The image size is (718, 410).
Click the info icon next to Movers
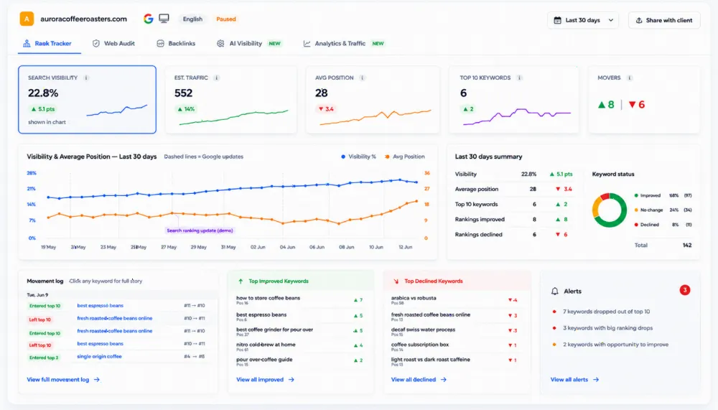coord(630,78)
